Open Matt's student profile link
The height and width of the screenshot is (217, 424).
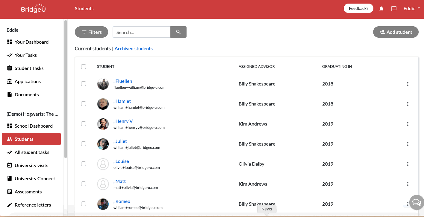click(x=120, y=181)
